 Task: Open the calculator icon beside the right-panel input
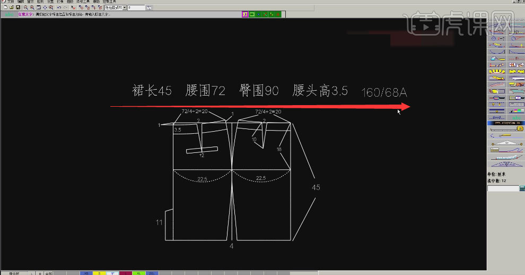tap(522, 188)
